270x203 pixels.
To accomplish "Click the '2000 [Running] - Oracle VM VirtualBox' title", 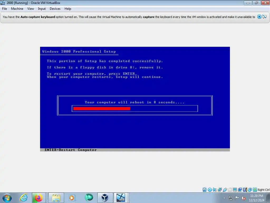I will pyautogui.click(x=33, y=3).
